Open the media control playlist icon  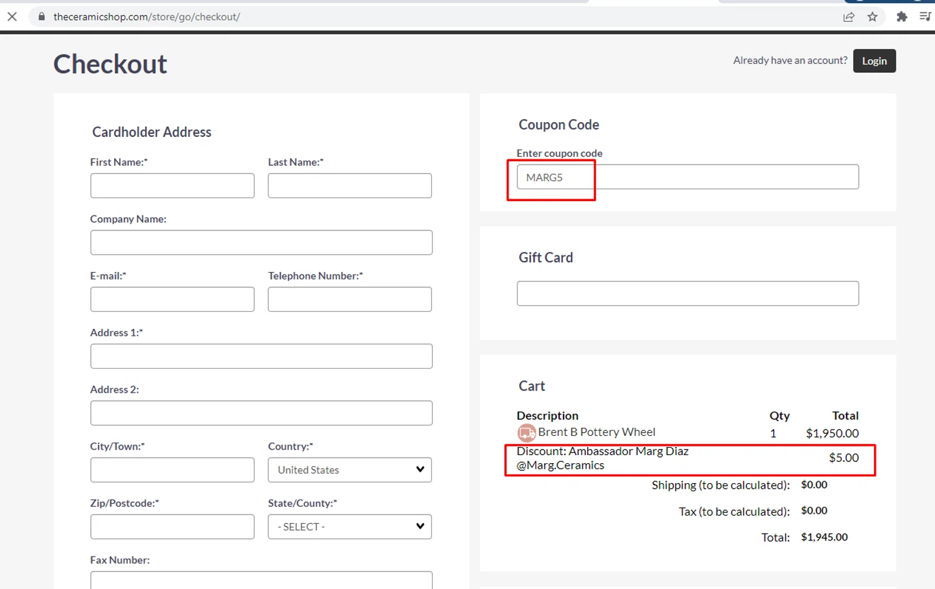(x=925, y=17)
